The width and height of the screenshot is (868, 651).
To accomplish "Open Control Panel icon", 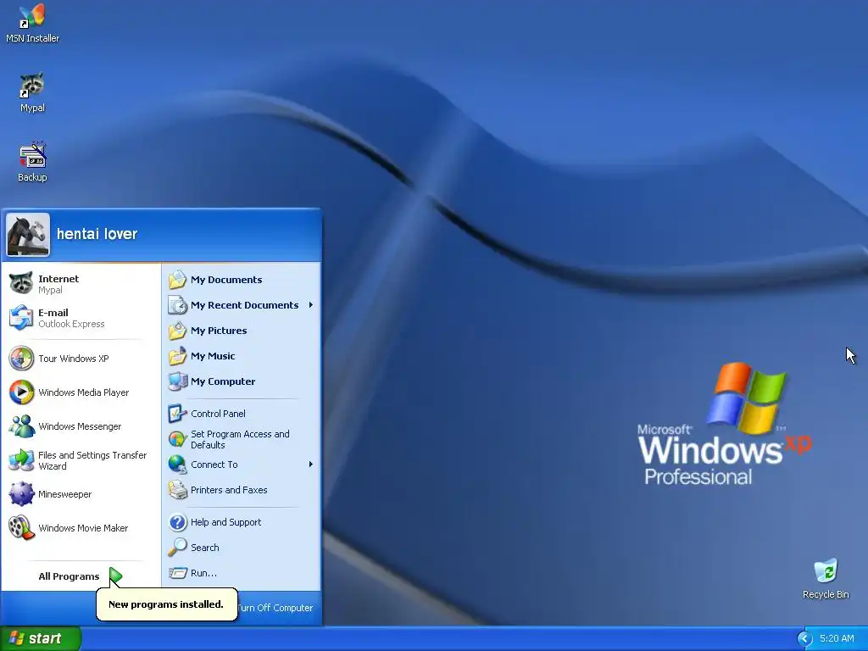I will point(177,414).
